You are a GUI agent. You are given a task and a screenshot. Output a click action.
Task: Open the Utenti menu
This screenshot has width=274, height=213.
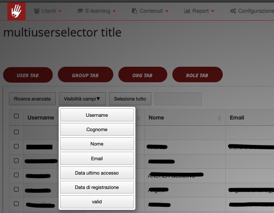click(x=48, y=11)
